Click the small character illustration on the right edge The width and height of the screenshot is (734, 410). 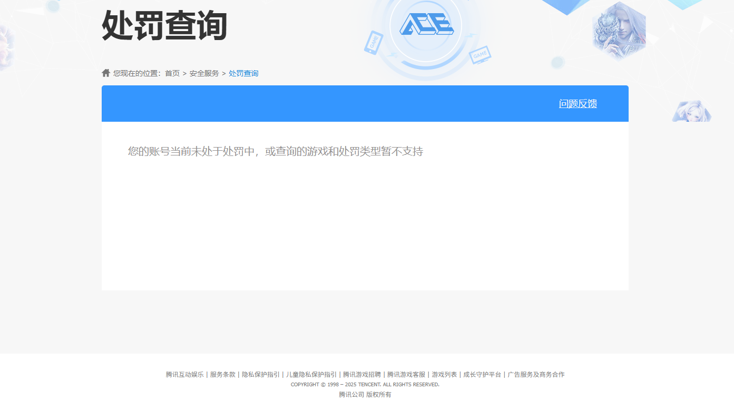point(691,111)
